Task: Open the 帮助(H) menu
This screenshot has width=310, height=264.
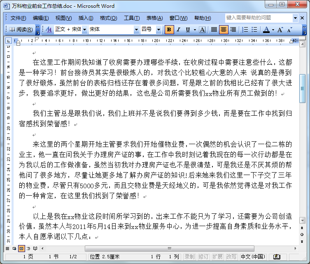Action: tap(203, 18)
